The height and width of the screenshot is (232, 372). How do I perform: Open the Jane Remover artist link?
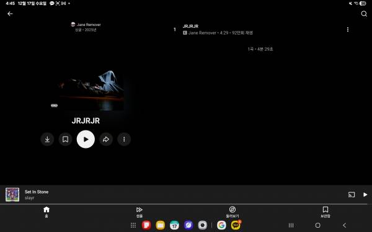(x=86, y=24)
